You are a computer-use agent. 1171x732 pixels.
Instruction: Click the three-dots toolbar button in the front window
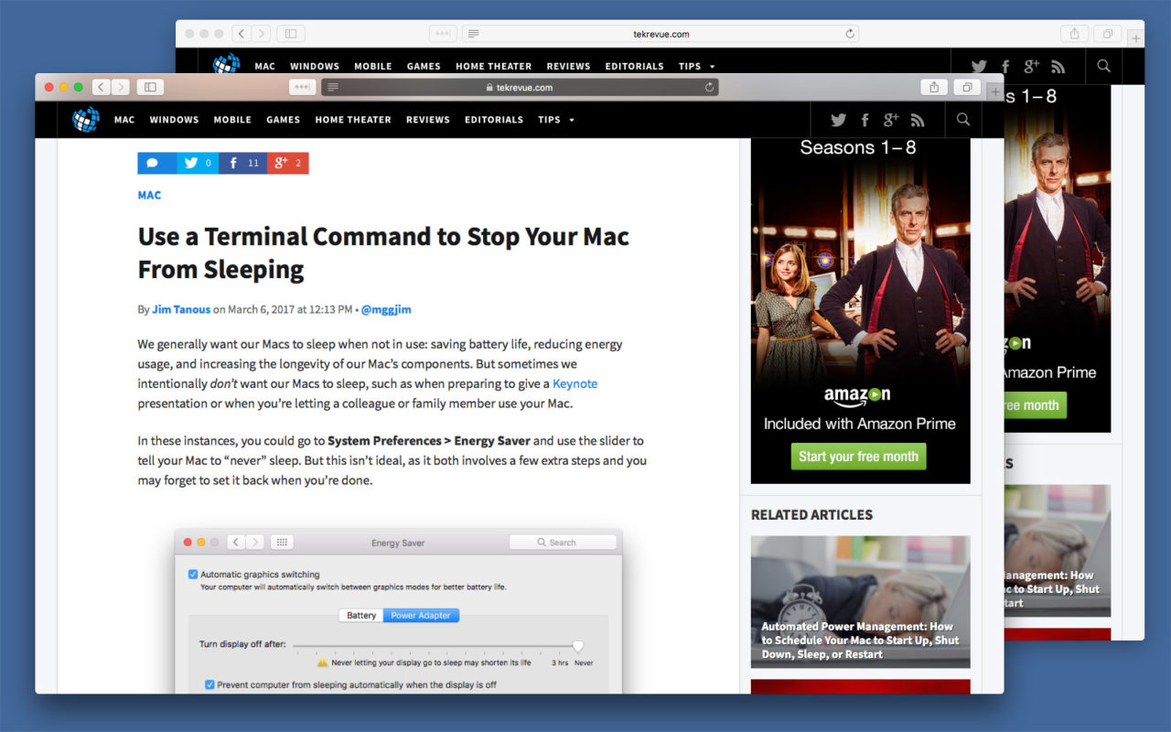[302, 87]
